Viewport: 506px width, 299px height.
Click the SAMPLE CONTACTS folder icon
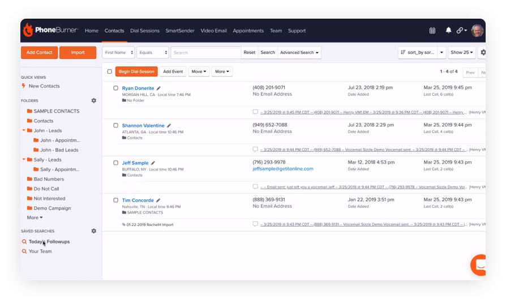tap(29, 111)
